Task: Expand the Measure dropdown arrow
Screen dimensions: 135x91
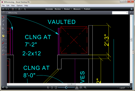Action: pos(82,9)
